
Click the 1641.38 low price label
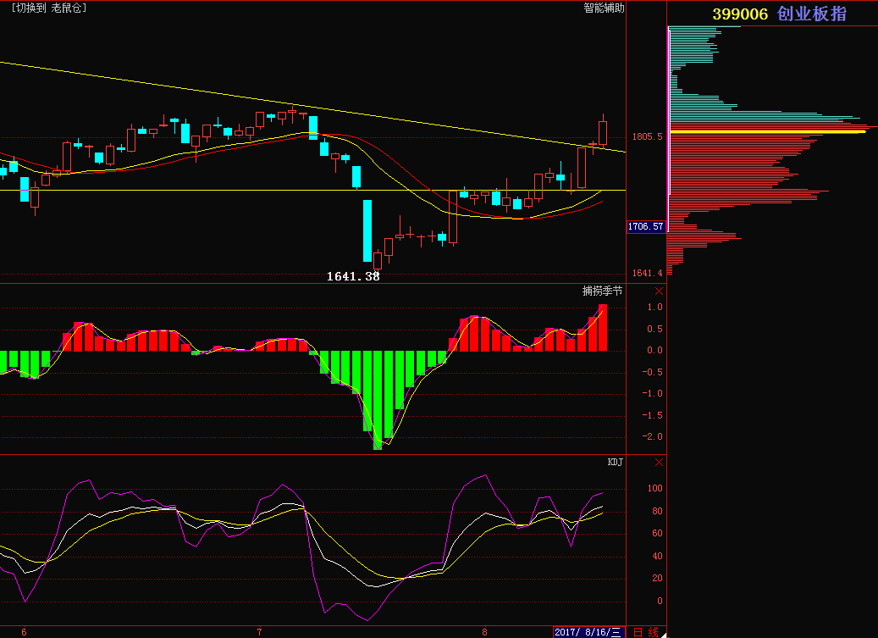(353, 276)
